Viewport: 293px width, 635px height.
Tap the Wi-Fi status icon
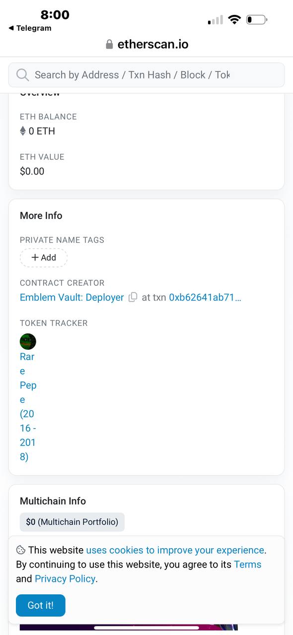(x=234, y=20)
